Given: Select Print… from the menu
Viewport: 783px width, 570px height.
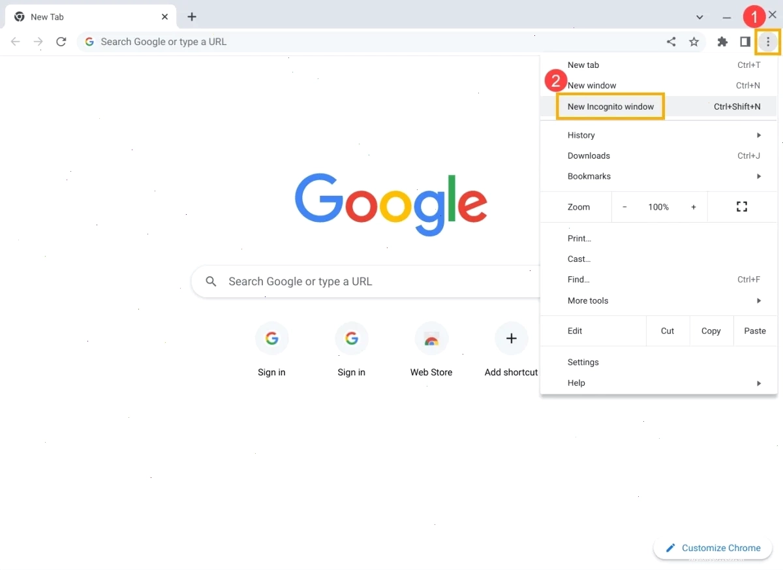Looking at the screenshot, I should click(659, 238).
